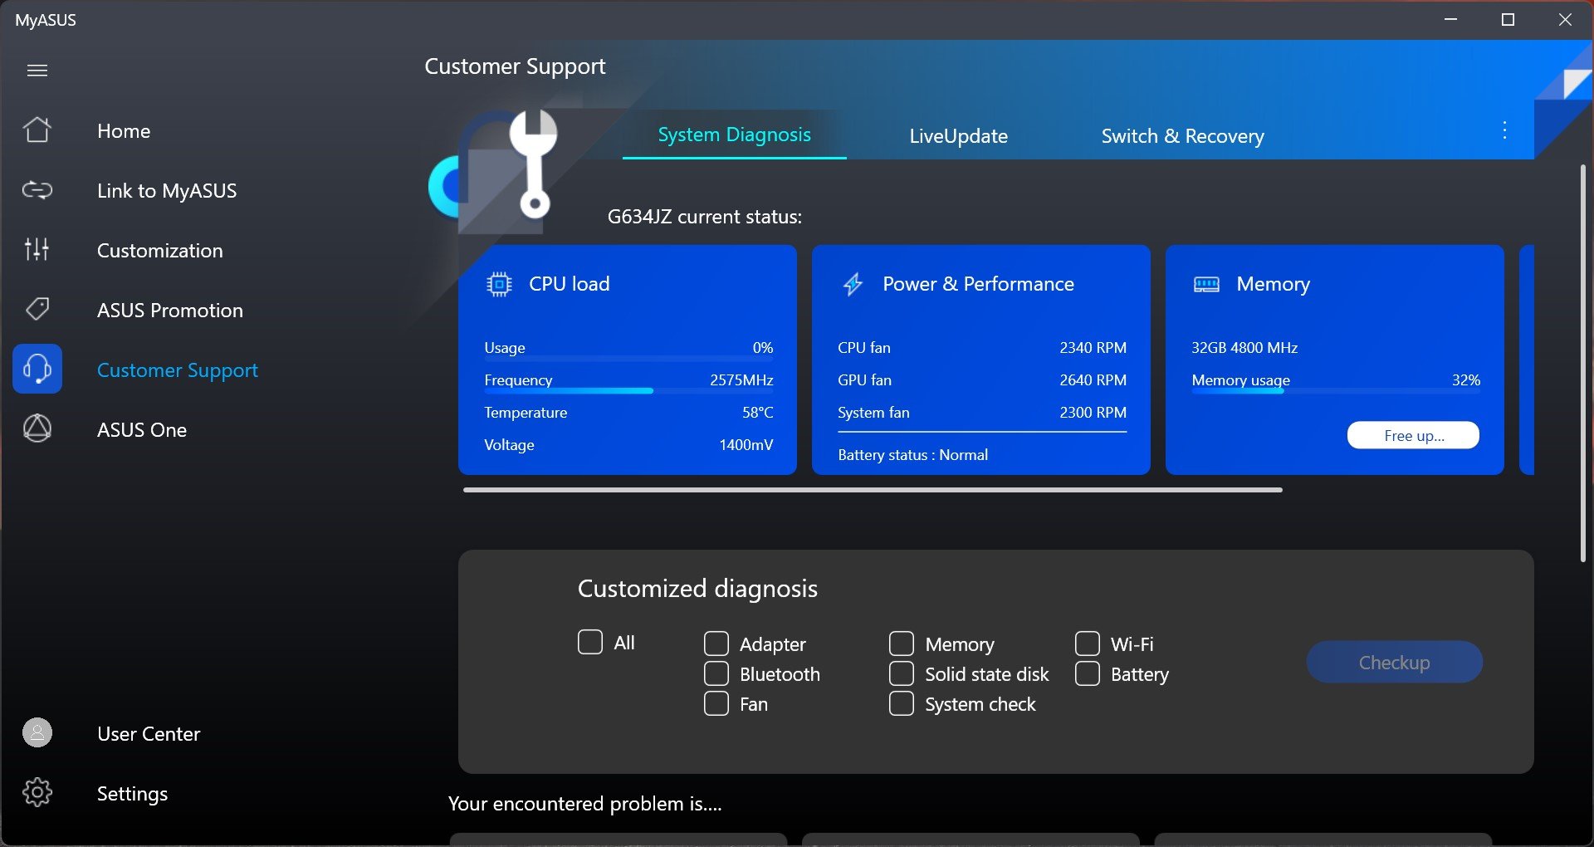Minimize the MyASUS window
Viewport: 1594px width, 847px height.
click(1450, 19)
